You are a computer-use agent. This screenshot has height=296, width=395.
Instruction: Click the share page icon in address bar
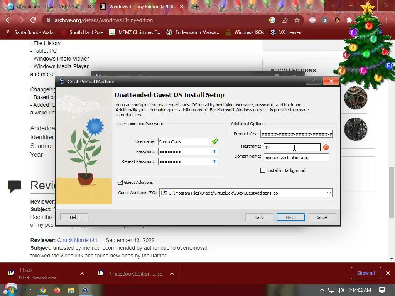click(285, 20)
